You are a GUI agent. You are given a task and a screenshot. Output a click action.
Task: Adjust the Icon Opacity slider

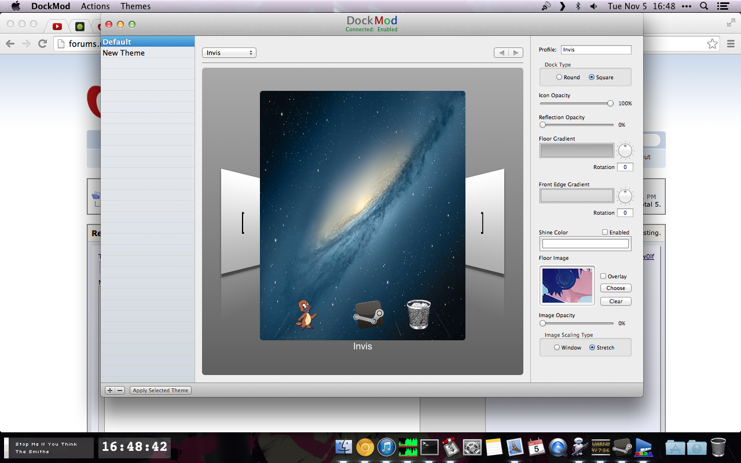[x=577, y=103]
